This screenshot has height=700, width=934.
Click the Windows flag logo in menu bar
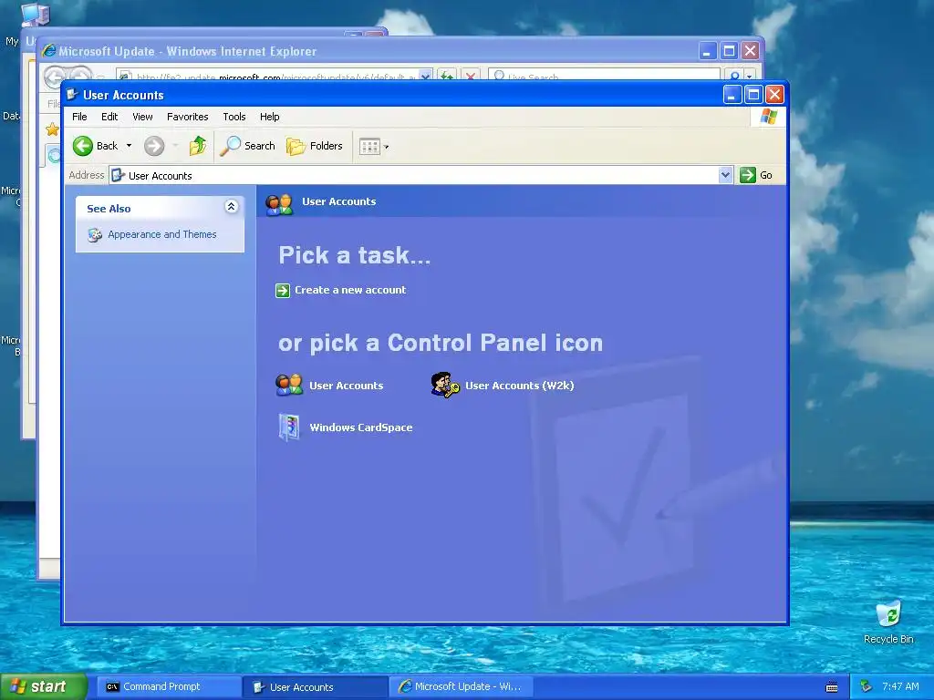(x=768, y=116)
